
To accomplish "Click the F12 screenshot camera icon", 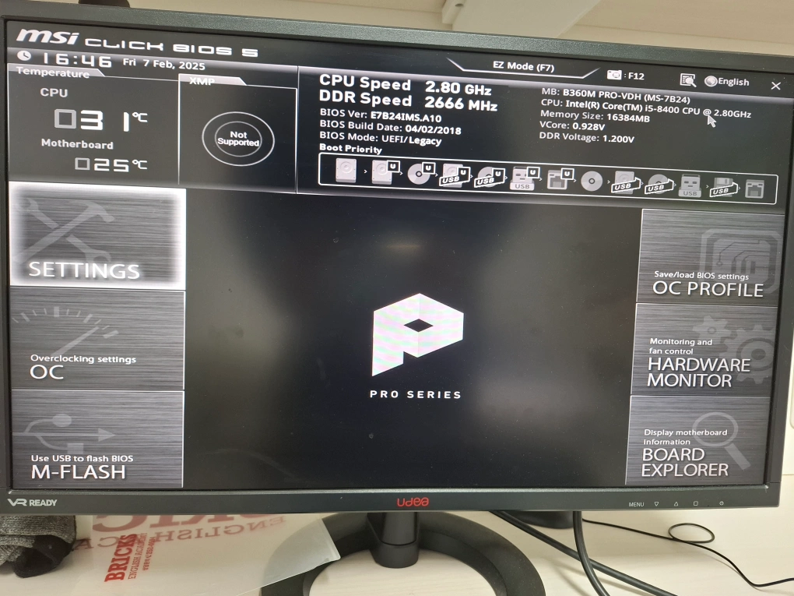I will [613, 75].
